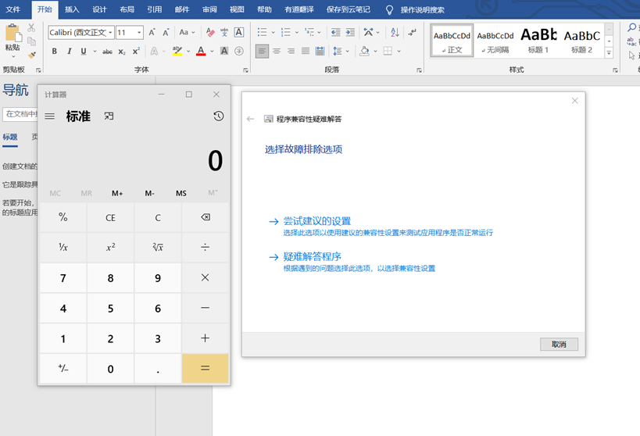Open the 审阅 ribbon tab

pyautogui.click(x=209, y=9)
